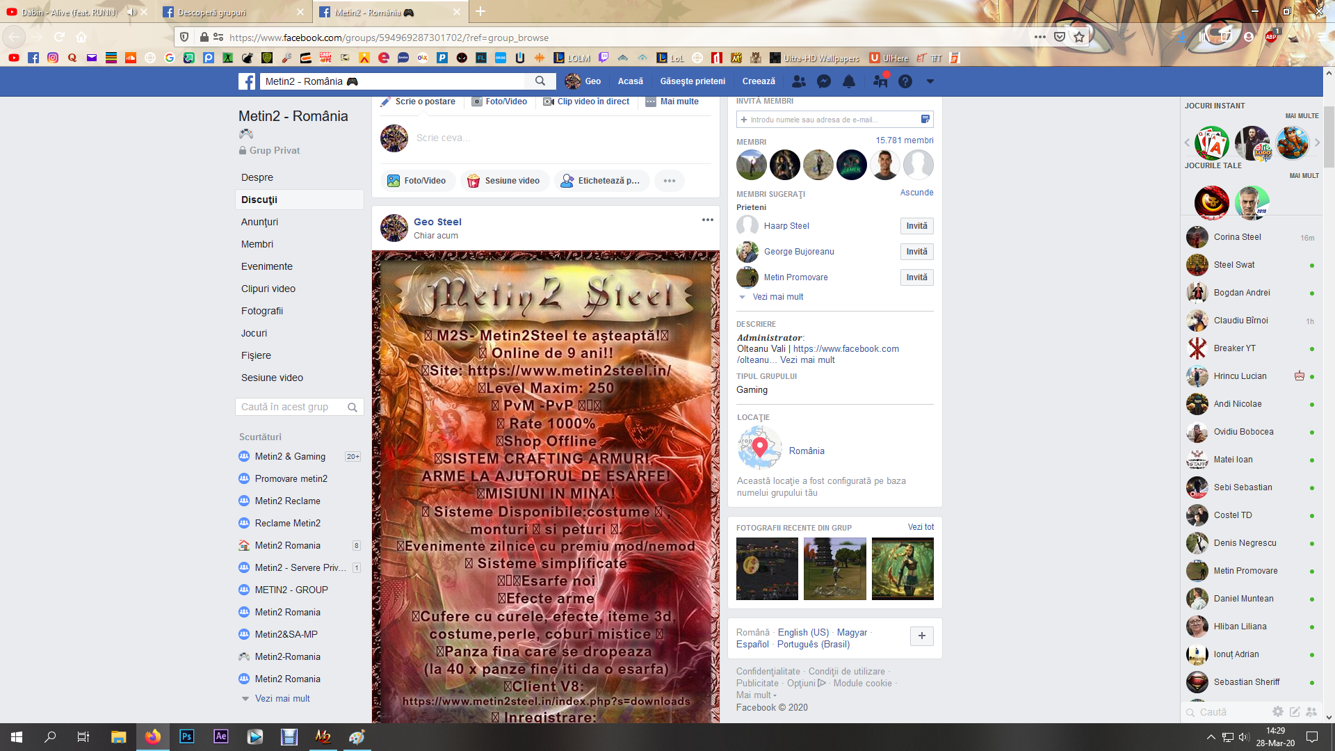
Task: Open Facebook Messenger icon in top bar
Action: coord(824,81)
